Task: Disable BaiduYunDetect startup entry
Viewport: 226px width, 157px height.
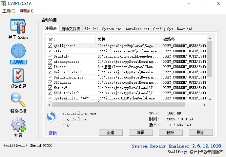Action: (50, 72)
